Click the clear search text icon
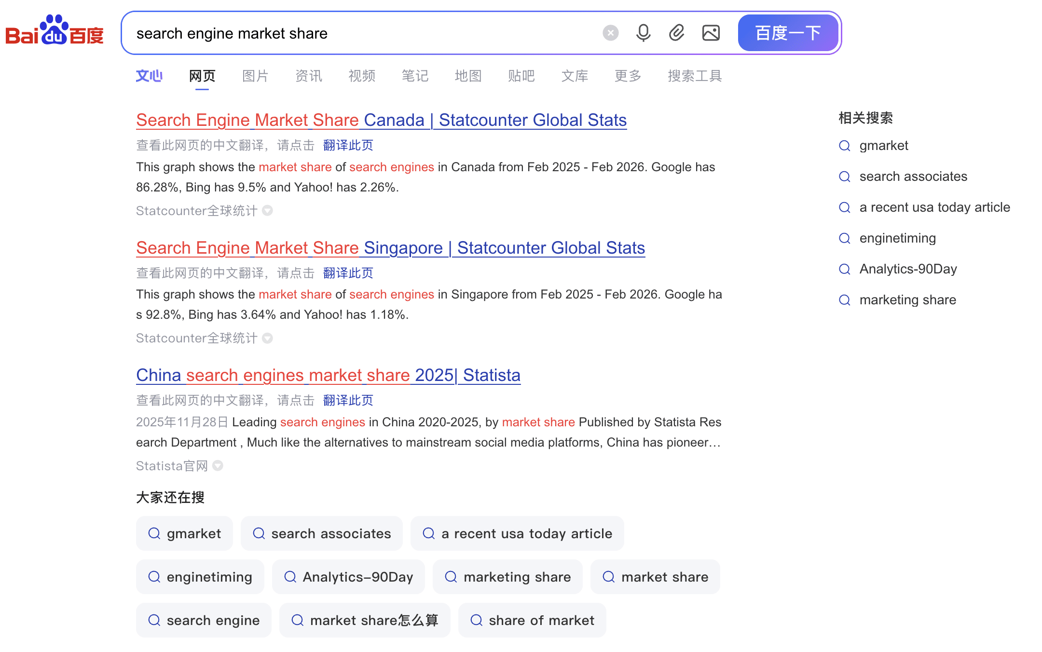1042x652 pixels. point(610,33)
